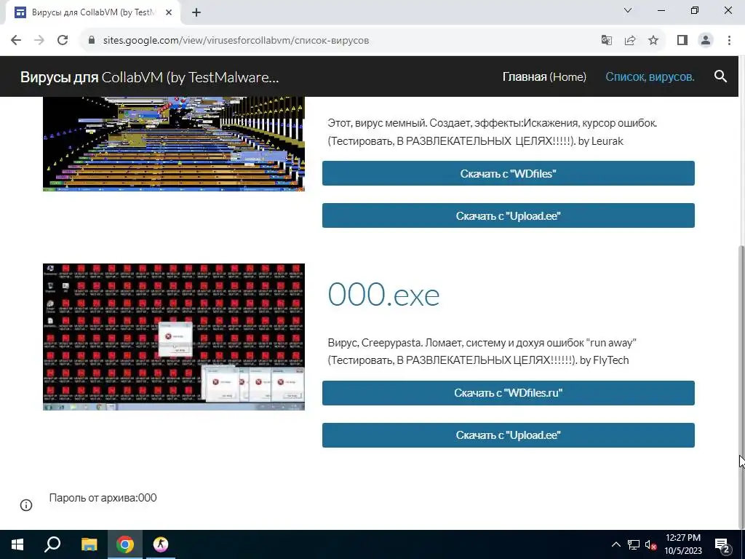Open Windows taskbar search
The height and width of the screenshot is (559, 745).
click(x=52, y=544)
